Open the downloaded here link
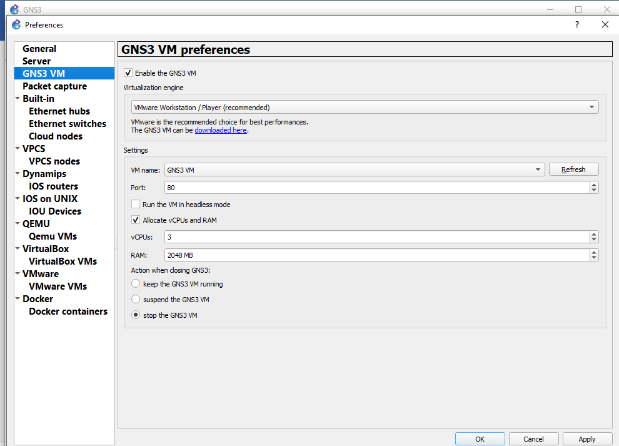This screenshot has width=619, height=446. pos(221,130)
